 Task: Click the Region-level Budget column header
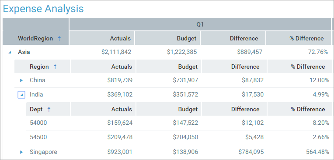(x=169, y=67)
